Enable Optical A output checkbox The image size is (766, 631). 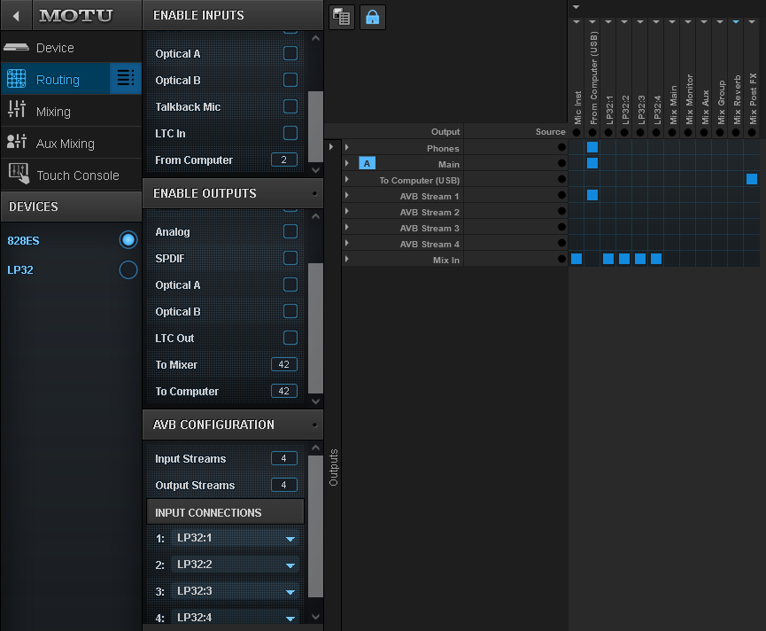point(290,284)
